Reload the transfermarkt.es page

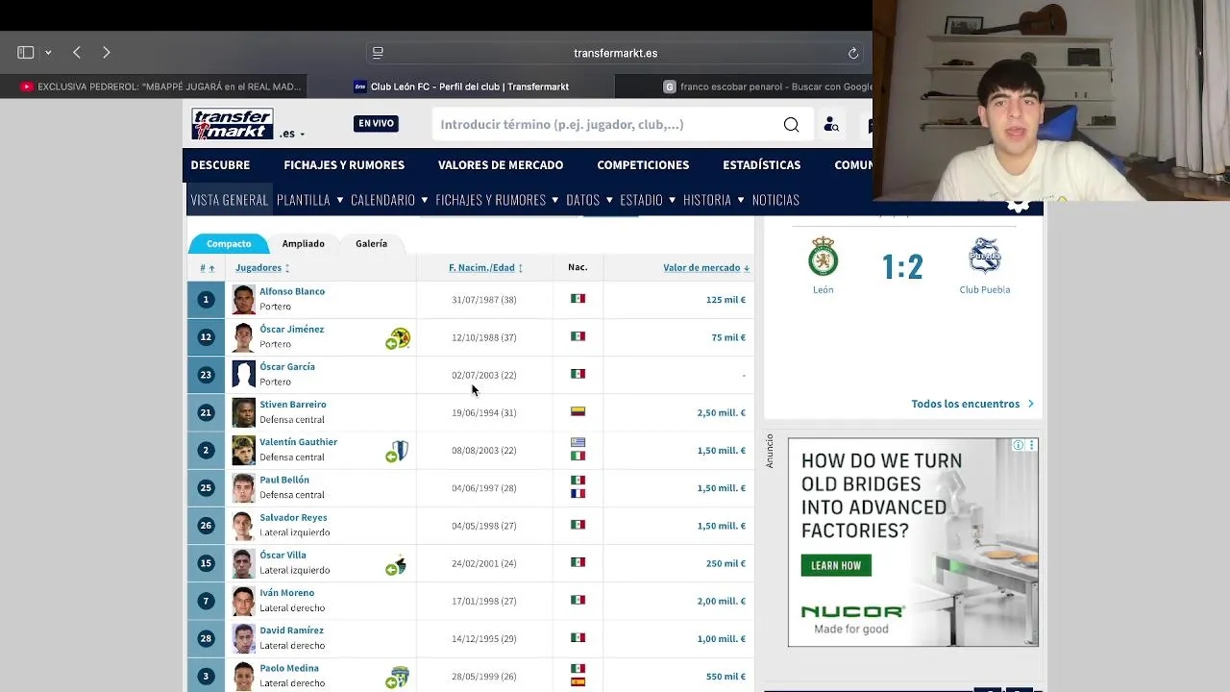tap(852, 53)
